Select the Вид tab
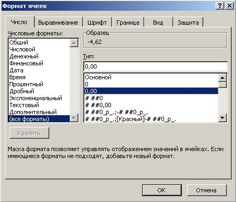Viewport: 236px width, 202px height. 158,23
